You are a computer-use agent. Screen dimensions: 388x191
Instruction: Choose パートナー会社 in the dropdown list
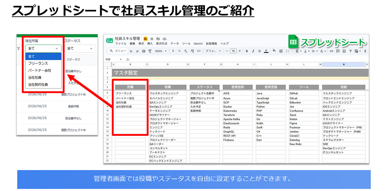43,70
